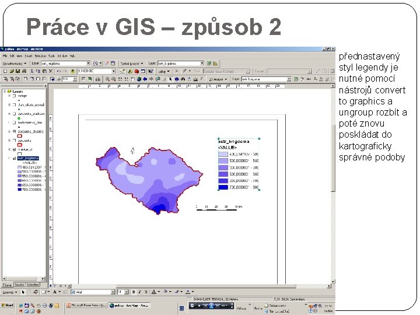Screen dimensions: 420x315
Task: Click the Print icon
Action: pos(24,71)
